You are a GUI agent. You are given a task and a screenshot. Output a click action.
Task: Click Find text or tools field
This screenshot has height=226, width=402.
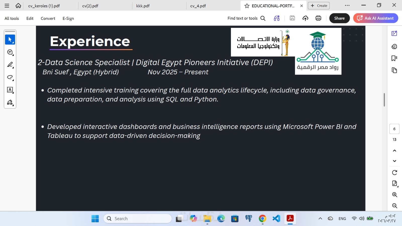242,18
